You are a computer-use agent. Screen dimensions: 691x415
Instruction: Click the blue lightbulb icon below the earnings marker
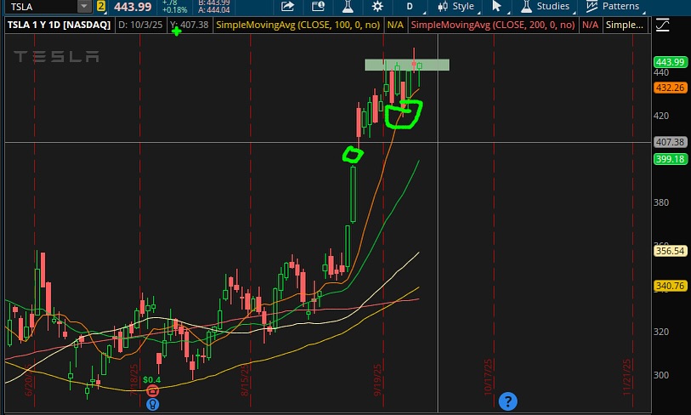point(152,405)
